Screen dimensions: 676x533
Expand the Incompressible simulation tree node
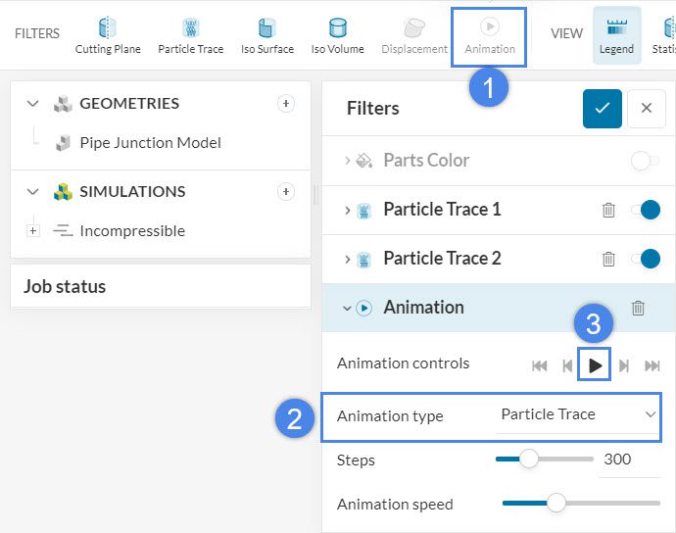[33, 231]
